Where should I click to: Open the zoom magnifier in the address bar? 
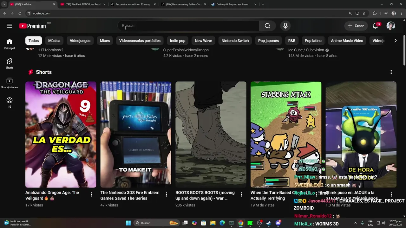click(350, 13)
